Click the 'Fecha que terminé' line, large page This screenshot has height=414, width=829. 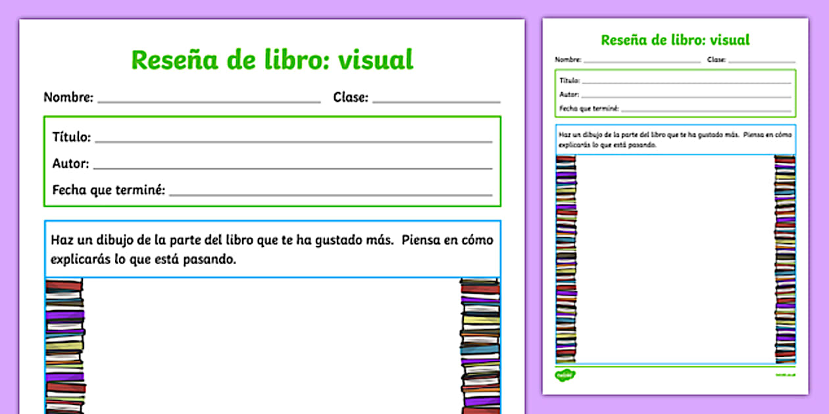(x=330, y=191)
